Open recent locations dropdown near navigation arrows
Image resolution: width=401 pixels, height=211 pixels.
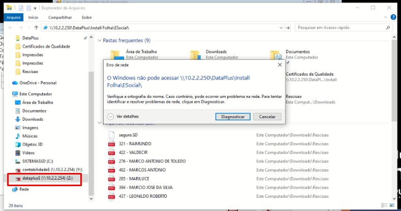29,27
